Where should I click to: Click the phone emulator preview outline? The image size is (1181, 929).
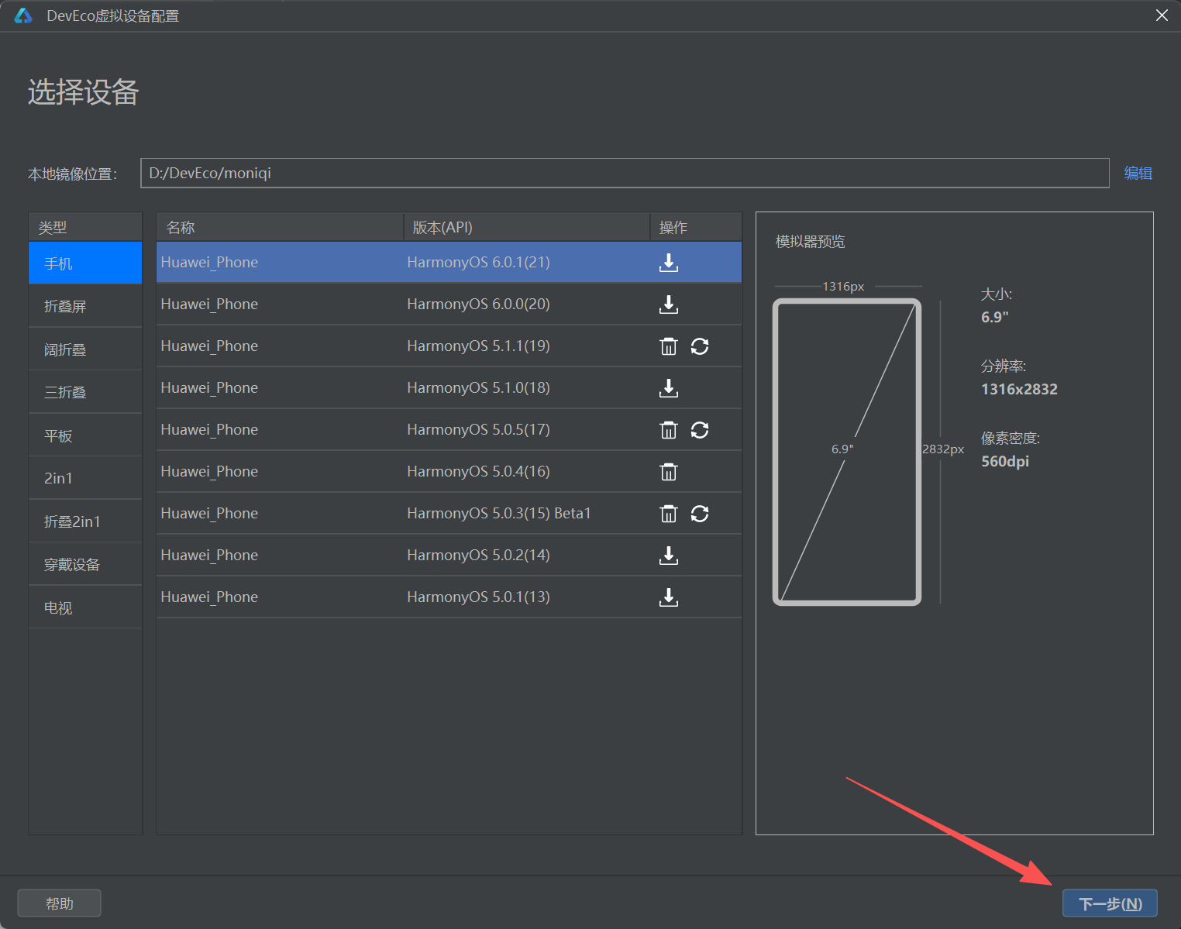click(x=847, y=452)
